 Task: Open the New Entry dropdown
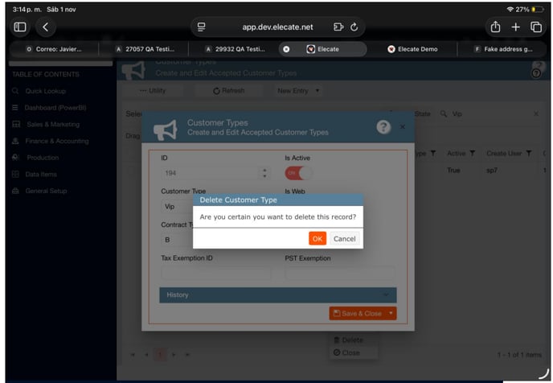point(298,91)
